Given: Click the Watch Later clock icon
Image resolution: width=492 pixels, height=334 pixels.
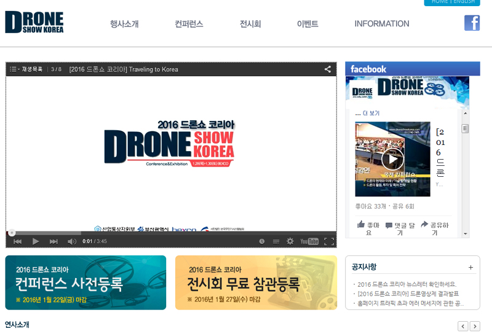Looking at the screenshot, I should [262, 241].
